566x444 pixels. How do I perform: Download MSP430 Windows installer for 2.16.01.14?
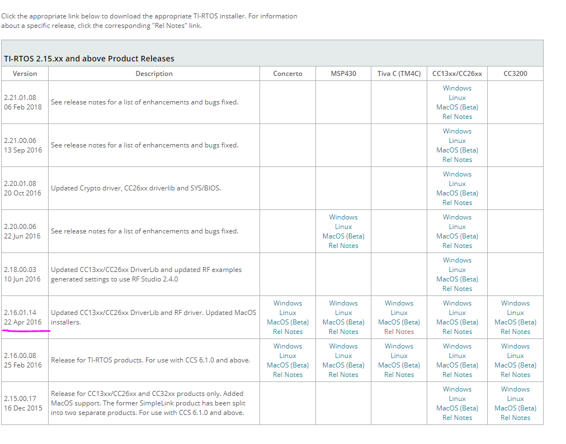click(343, 303)
